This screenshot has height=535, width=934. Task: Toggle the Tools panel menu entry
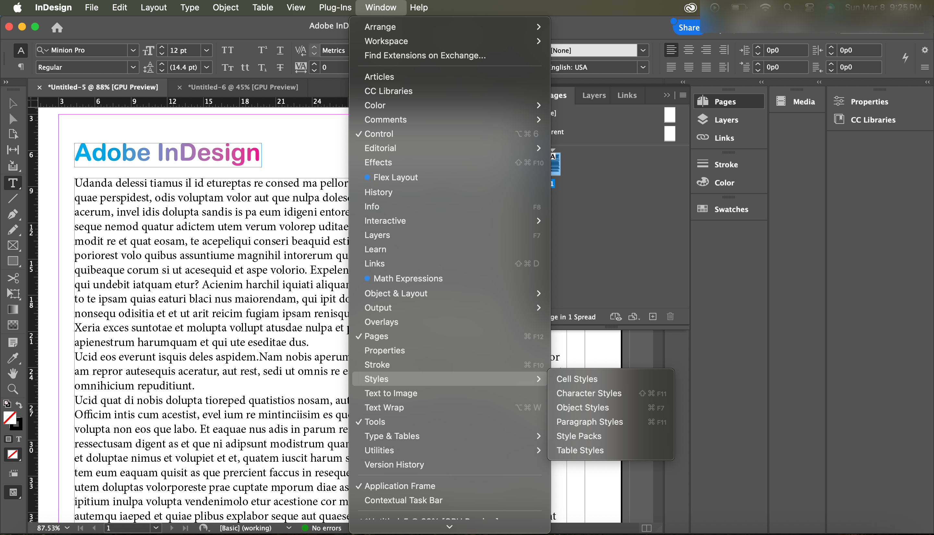(374, 422)
